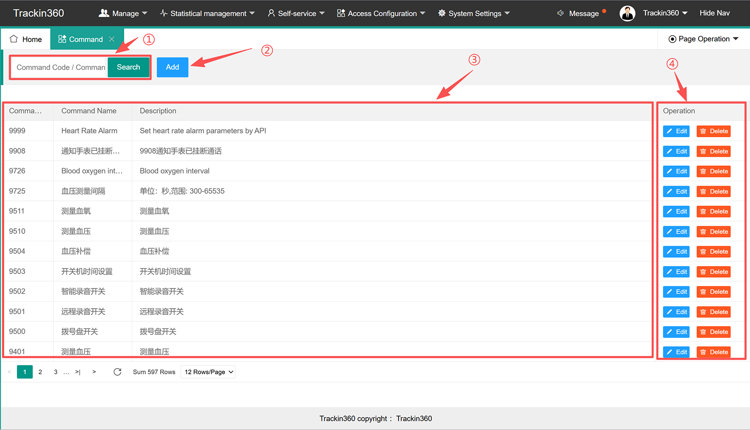This screenshot has height=430, width=750.
Task: Click the Page Operation radio icon
Action: click(672, 39)
